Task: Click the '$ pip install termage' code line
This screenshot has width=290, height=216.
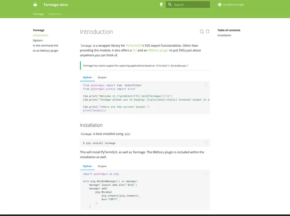Action: coord(99,143)
